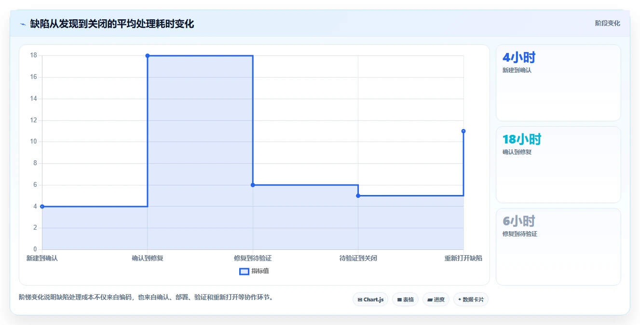Click the 指标值 legend text

click(x=260, y=271)
